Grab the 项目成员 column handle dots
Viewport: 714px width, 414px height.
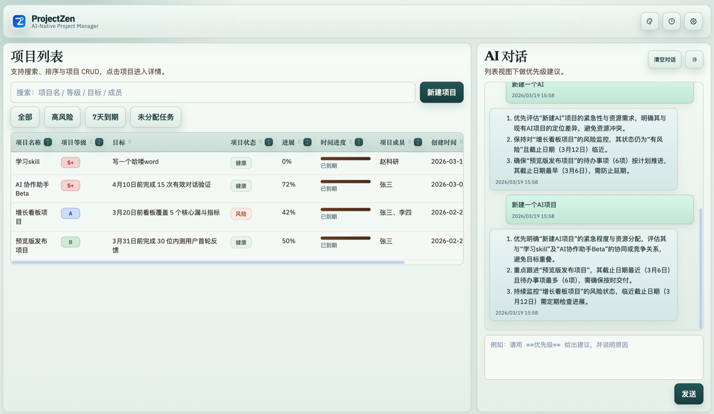[410, 142]
